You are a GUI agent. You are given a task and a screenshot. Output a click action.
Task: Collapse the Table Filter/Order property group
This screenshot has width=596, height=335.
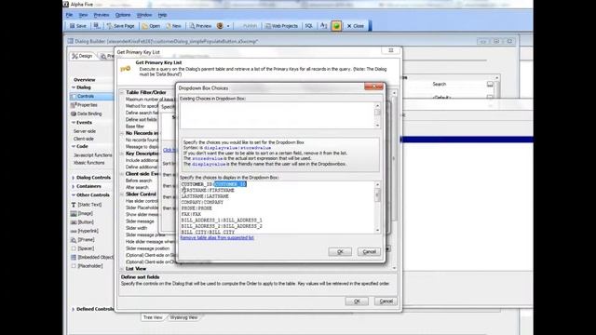[x=122, y=92]
